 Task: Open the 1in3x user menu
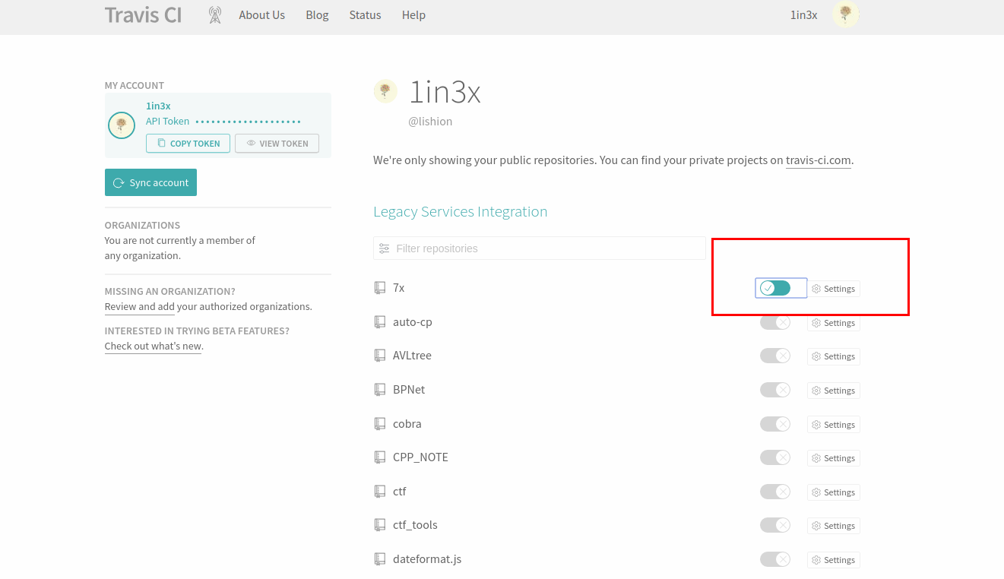[x=803, y=15]
